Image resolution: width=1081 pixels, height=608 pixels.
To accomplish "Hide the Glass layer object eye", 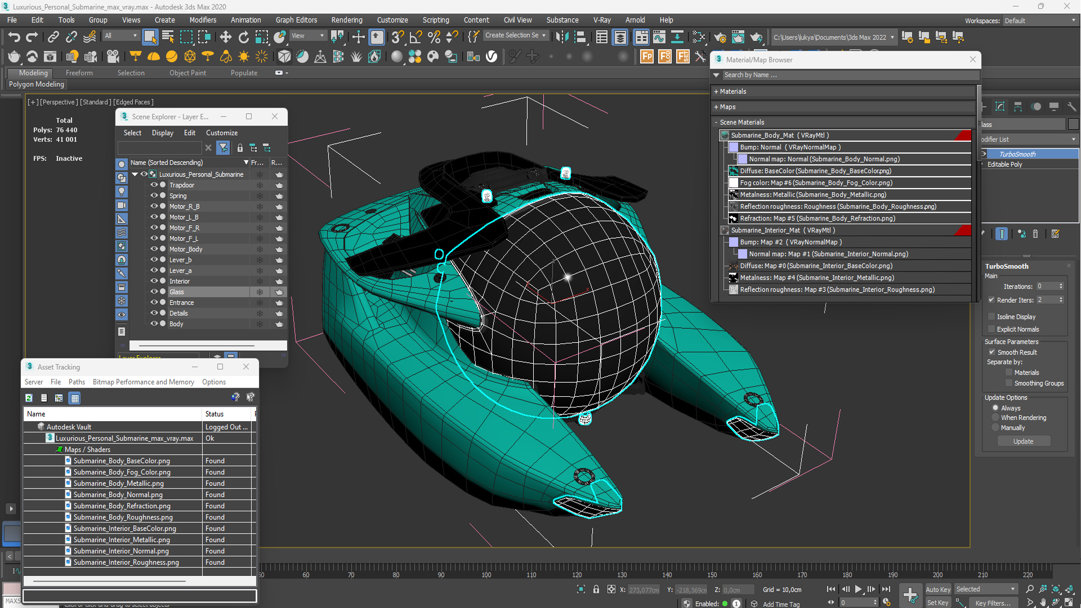I will (x=153, y=292).
